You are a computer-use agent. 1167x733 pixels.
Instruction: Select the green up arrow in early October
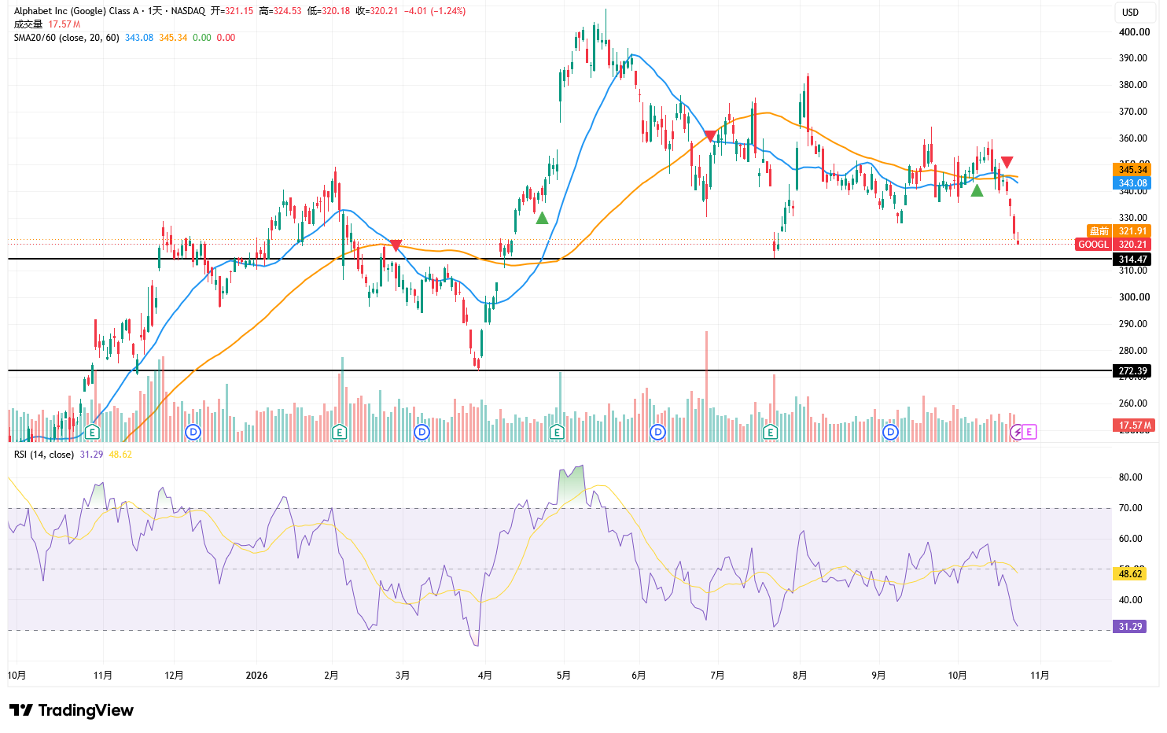(977, 190)
